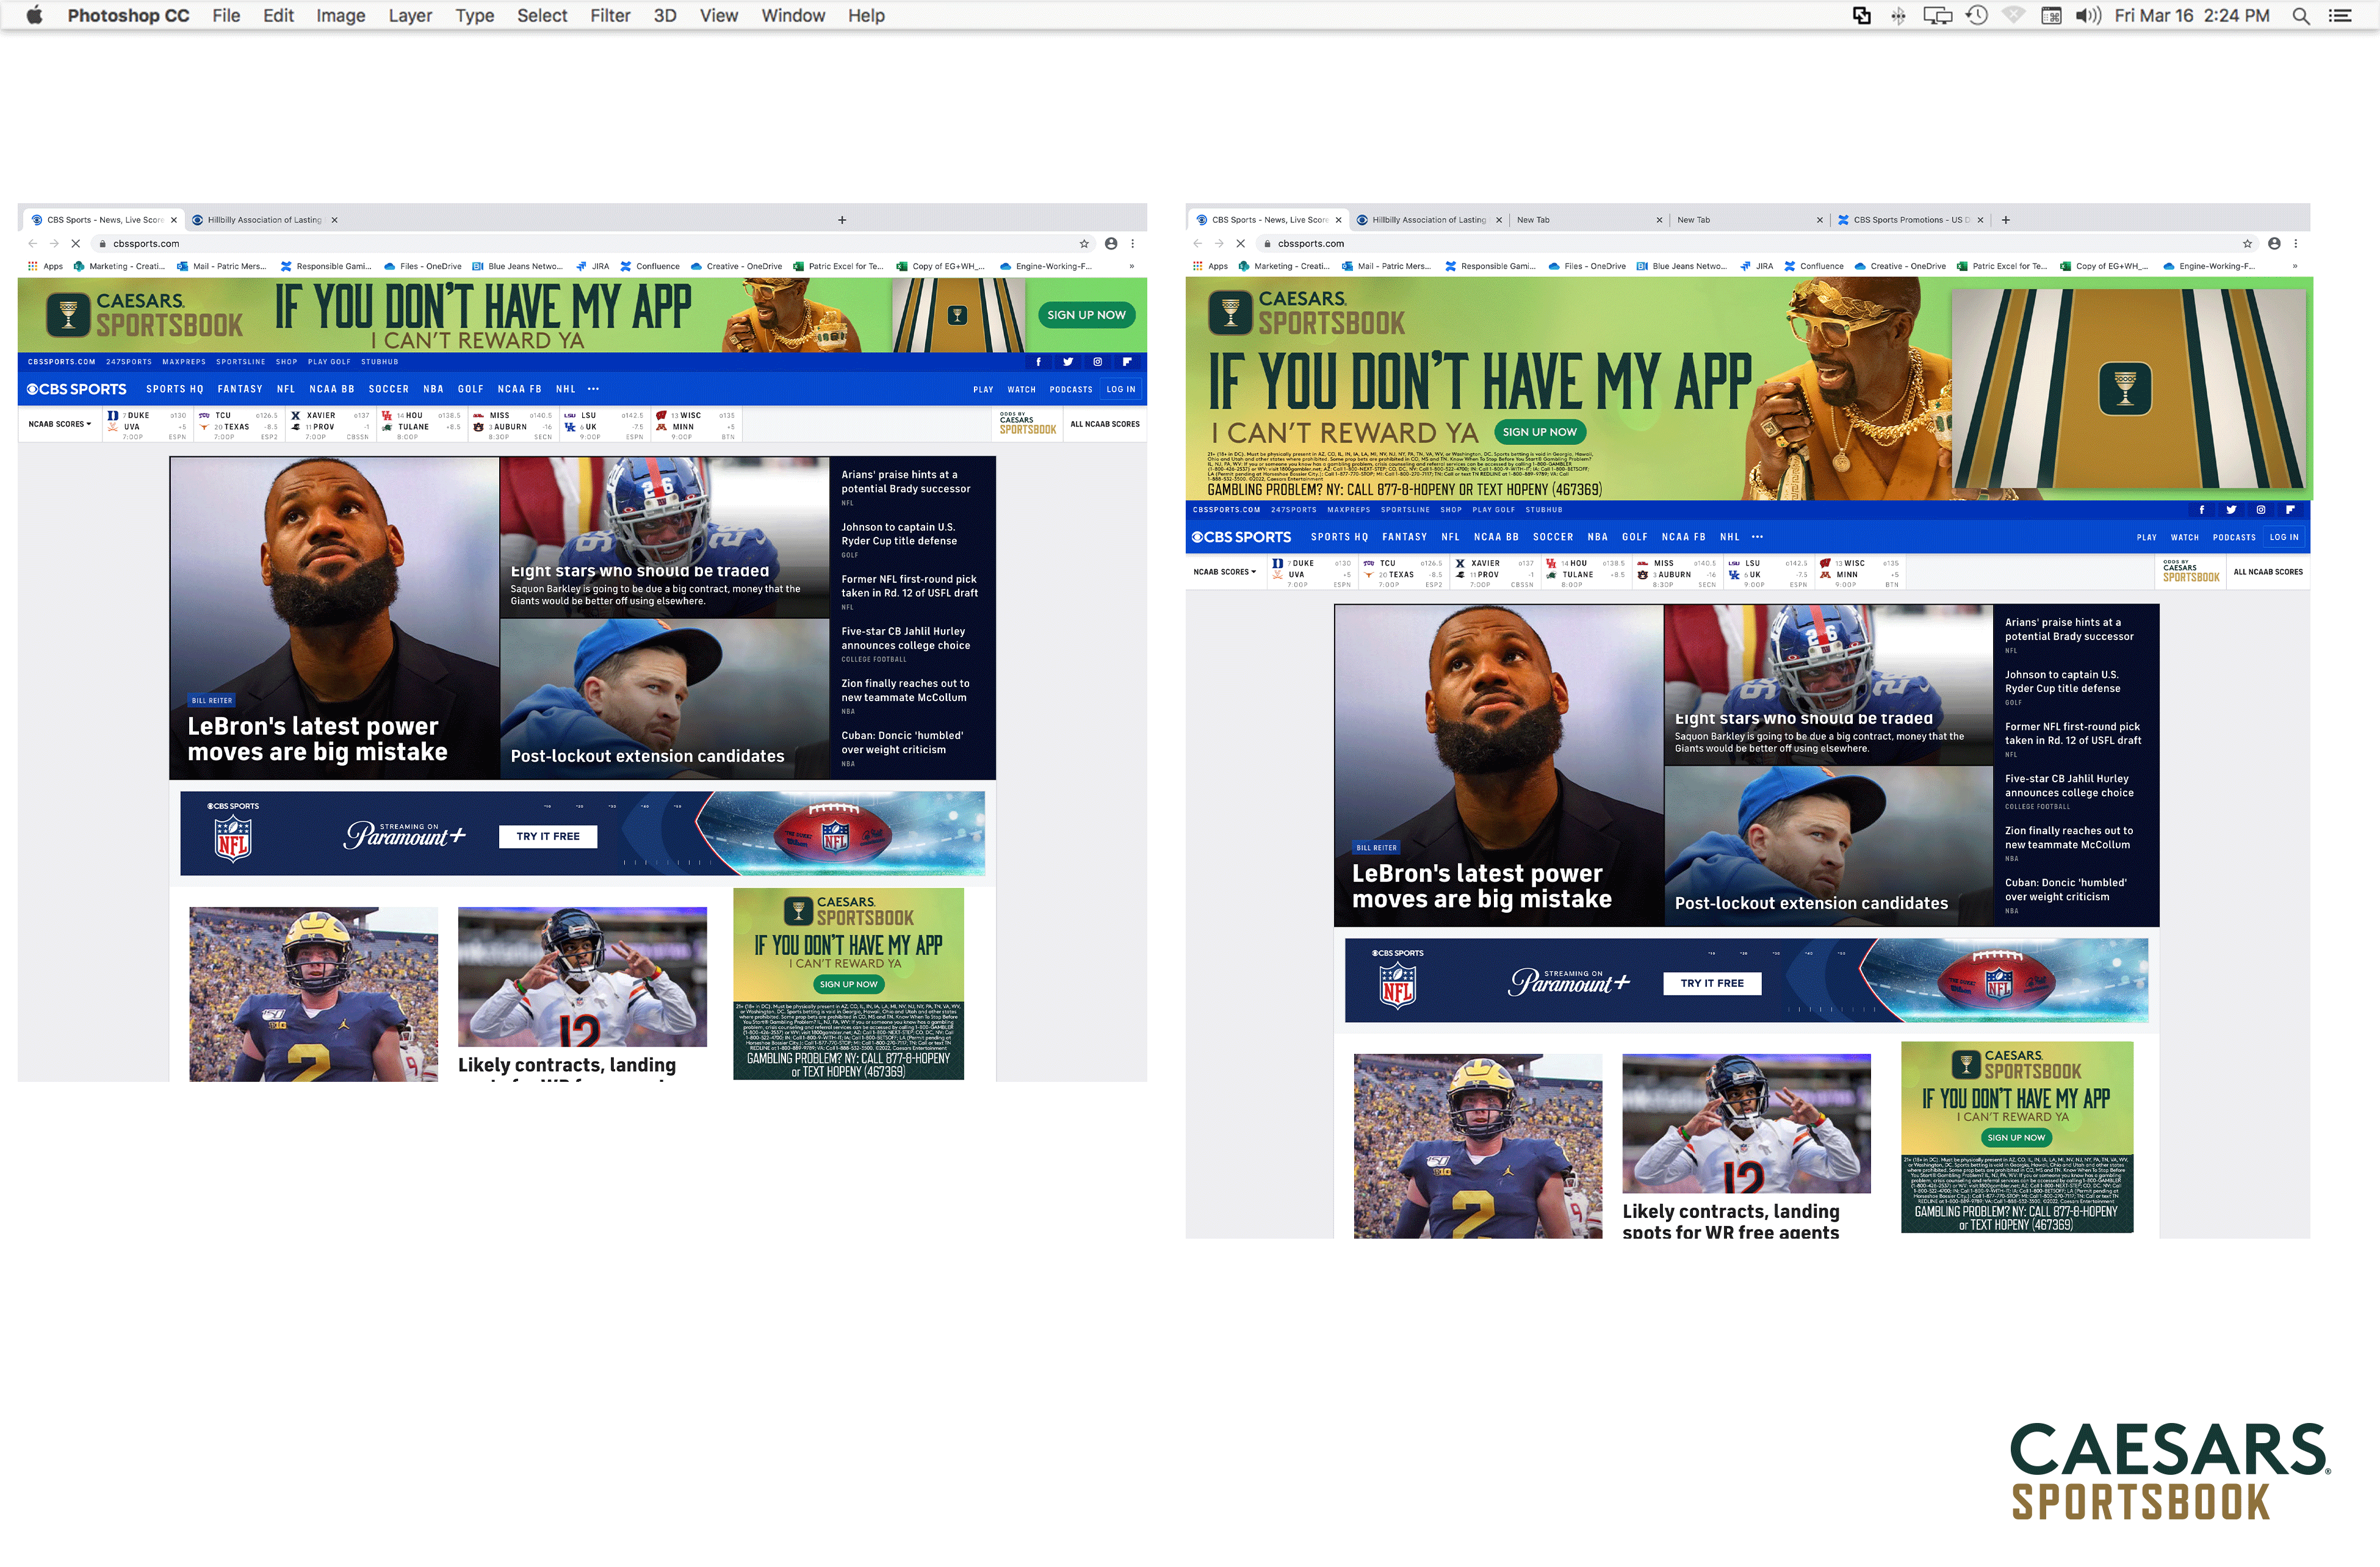Open three-dot Chrome menu in right browser
2380x1567 pixels.
(x=2296, y=243)
